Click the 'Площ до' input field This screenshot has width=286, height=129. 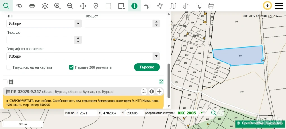coord(40,40)
